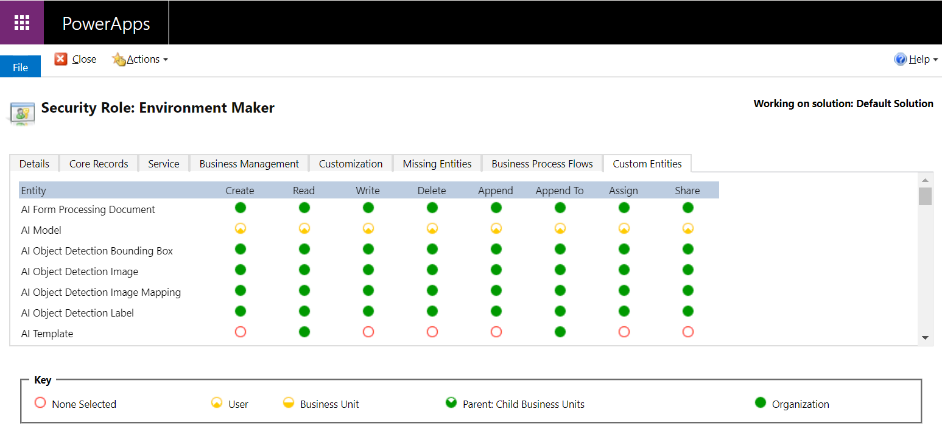This screenshot has height=431, width=942.
Task: Click the red Close X icon
Action: [x=61, y=58]
